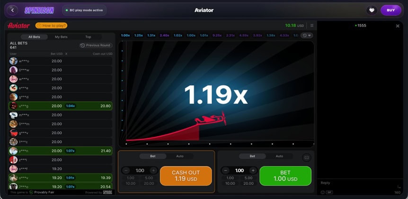This screenshot has width=408, height=199.
Task: Click the avatar of user 1***c
Action: (x=14, y=142)
